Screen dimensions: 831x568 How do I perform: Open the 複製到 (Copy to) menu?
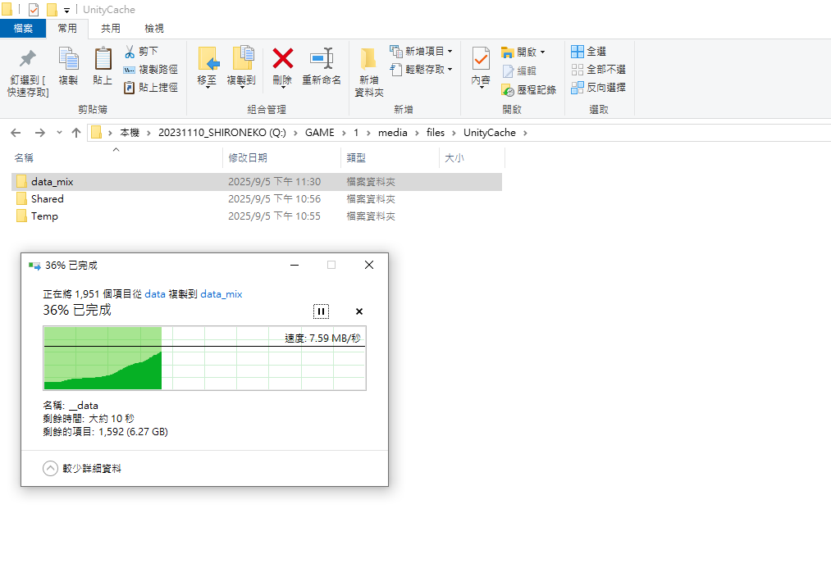[242, 67]
